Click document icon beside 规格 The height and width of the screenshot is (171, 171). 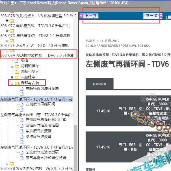17,61
